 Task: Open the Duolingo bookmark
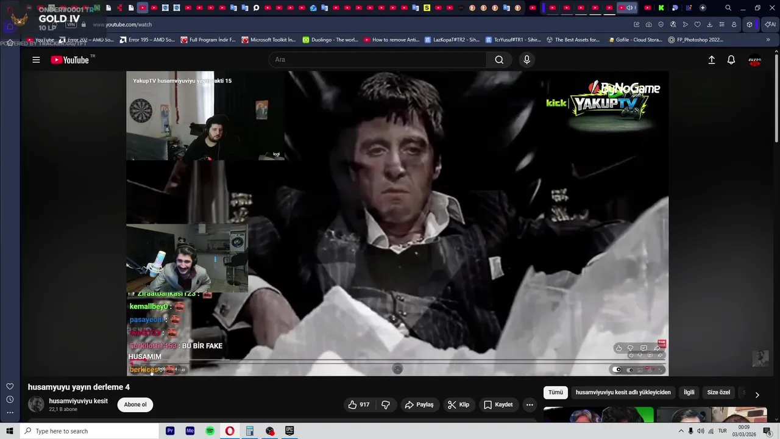[330, 40]
